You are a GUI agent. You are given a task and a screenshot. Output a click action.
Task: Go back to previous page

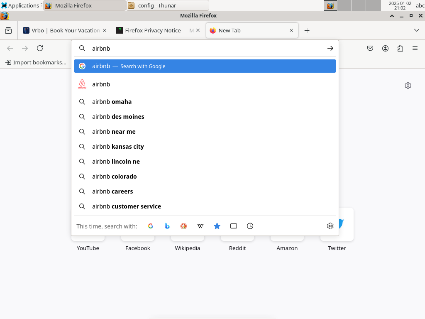[10, 48]
